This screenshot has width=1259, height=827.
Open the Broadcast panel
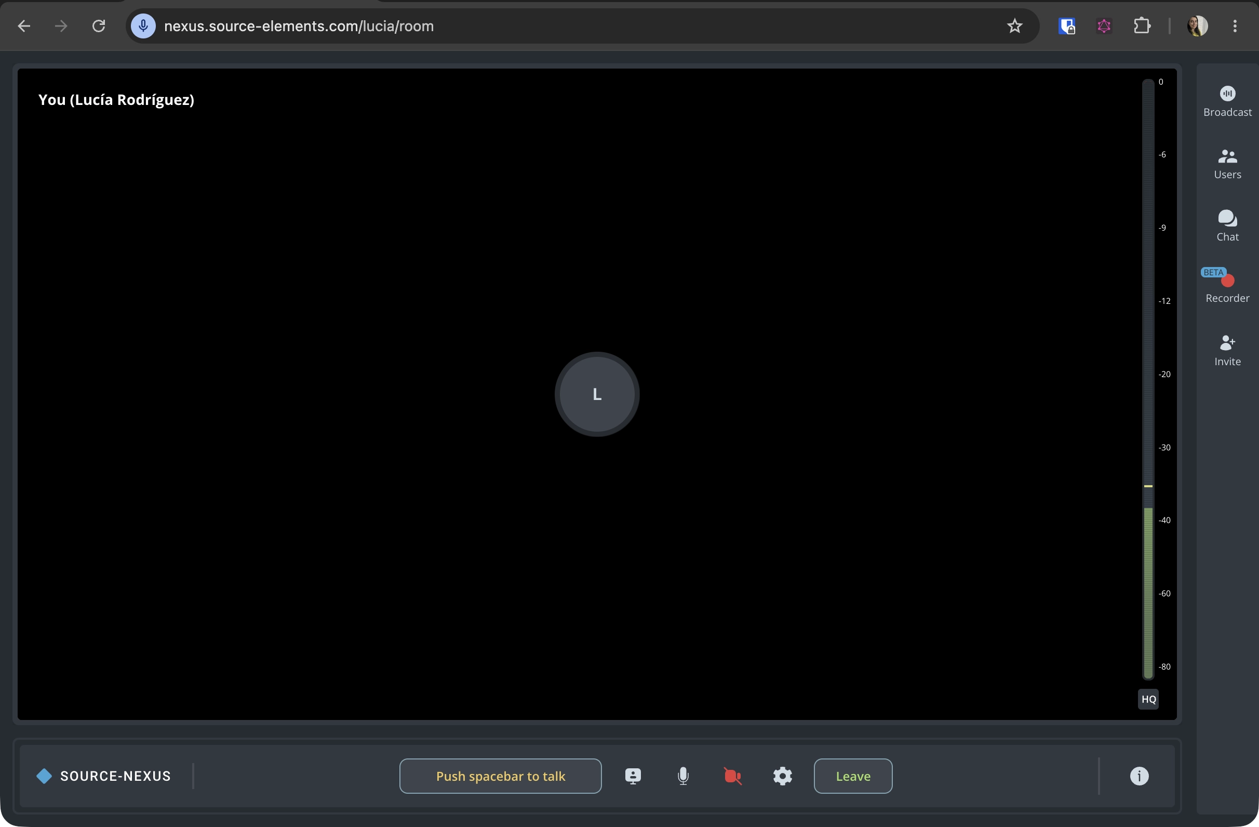click(1227, 102)
